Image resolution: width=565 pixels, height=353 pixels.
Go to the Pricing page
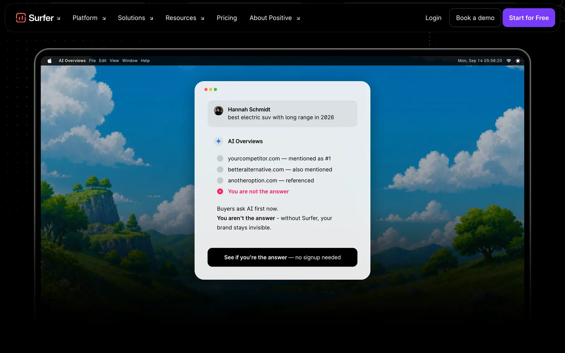[227, 18]
